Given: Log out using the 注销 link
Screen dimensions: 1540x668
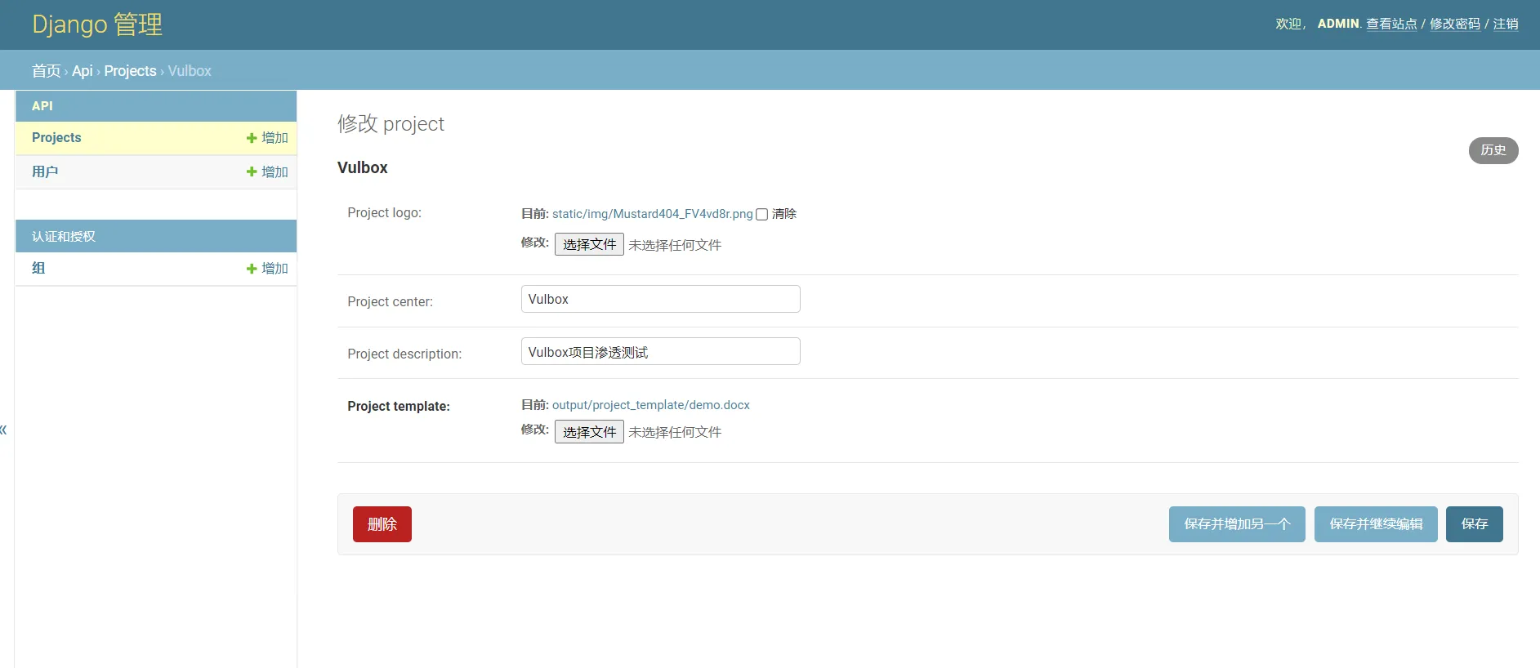Looking at the screenshot, I should [1505, 24].
